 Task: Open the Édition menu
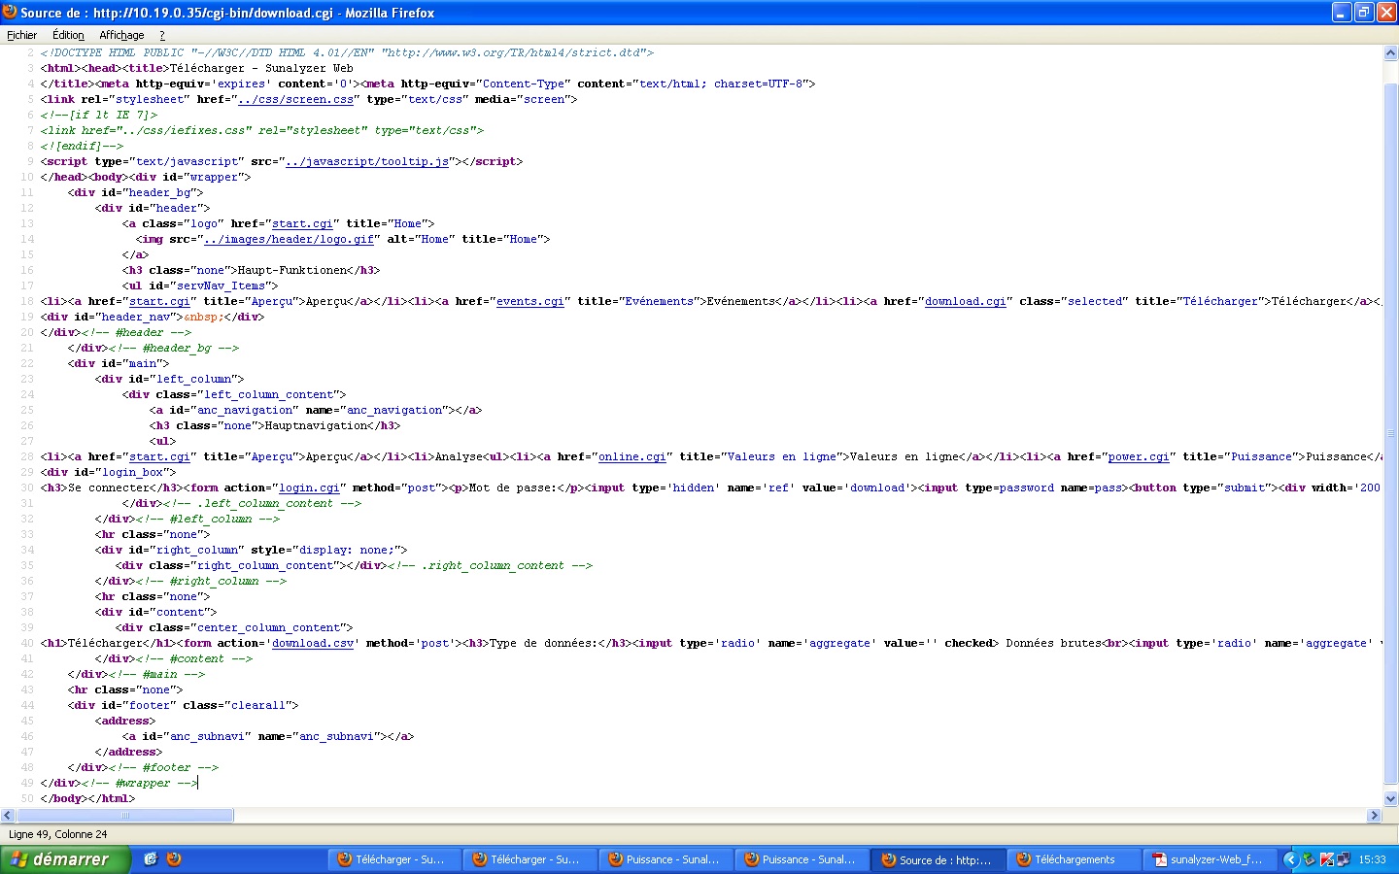(68, 35)
